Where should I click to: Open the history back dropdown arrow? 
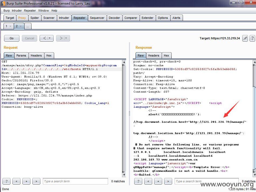50,38
